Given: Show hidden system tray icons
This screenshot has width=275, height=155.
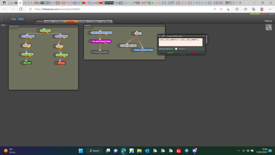Looking at the screenshot, I should (238, 151).
